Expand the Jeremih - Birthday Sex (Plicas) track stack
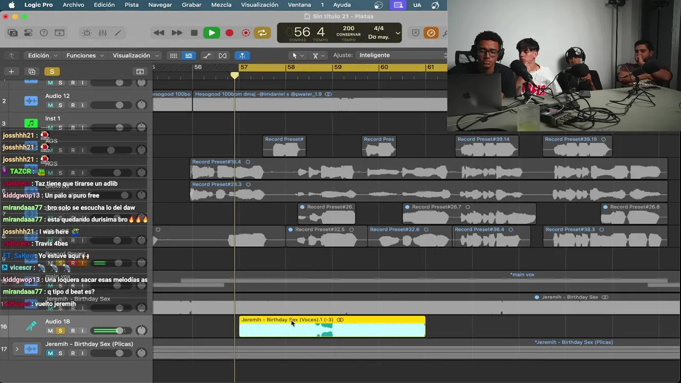681x383 pixels. point(16,349)
